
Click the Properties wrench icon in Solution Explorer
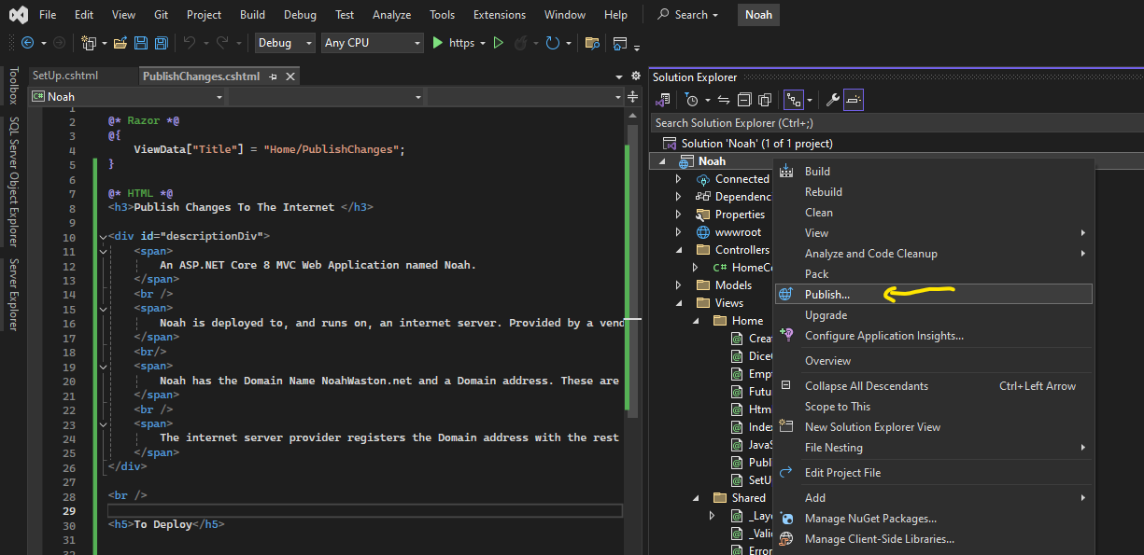point(831,100)
